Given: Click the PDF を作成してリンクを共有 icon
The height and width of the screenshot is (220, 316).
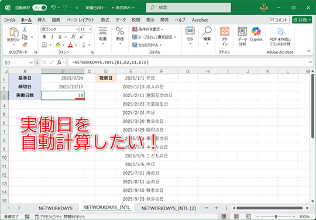Looking at the screenshot, I should [x=280, y=32].
